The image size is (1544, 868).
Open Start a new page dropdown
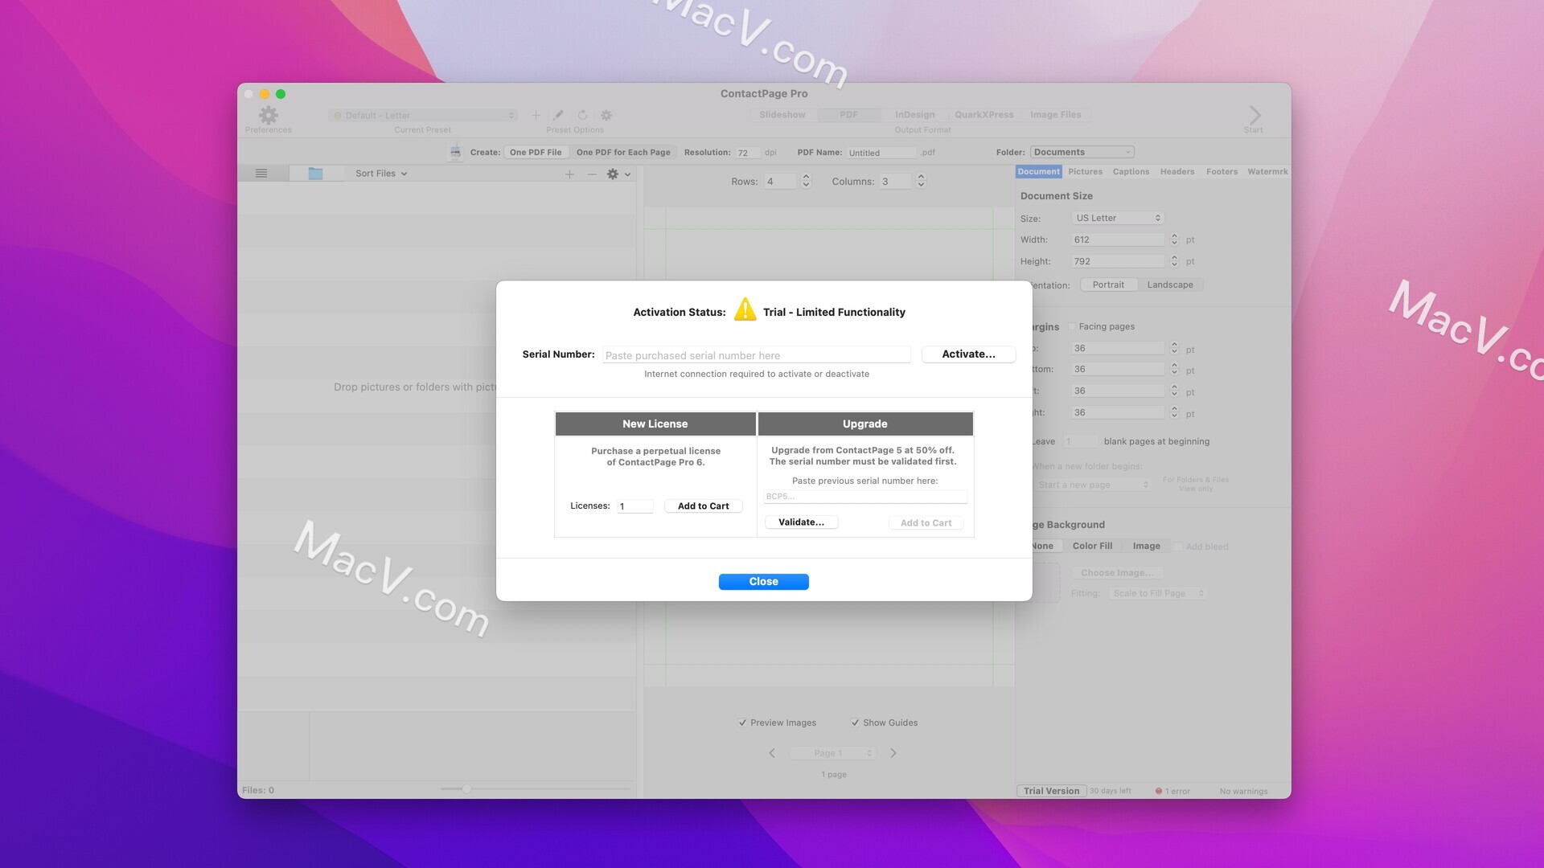tap(1093, 485)
